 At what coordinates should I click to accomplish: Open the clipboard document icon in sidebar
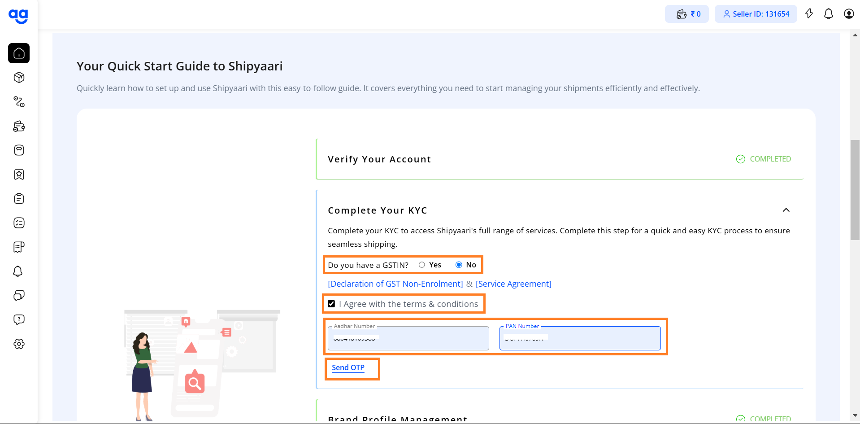pos(19,199)
